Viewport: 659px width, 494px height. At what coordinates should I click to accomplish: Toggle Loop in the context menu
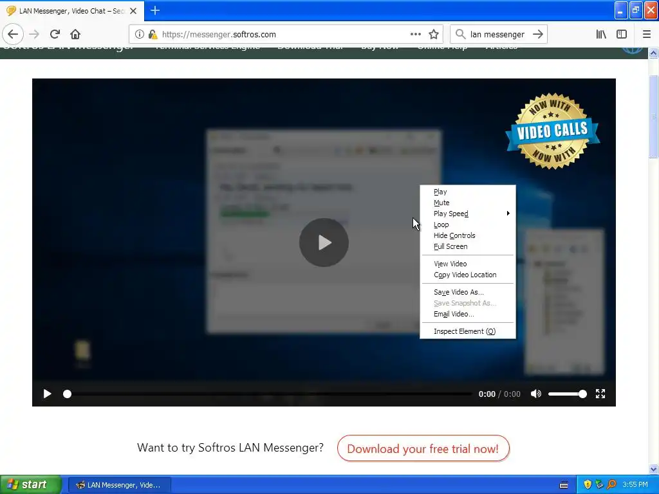468,224
